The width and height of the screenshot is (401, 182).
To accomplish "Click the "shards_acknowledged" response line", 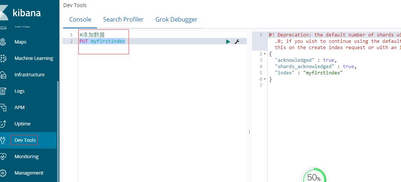I will (x=316, y=67).
